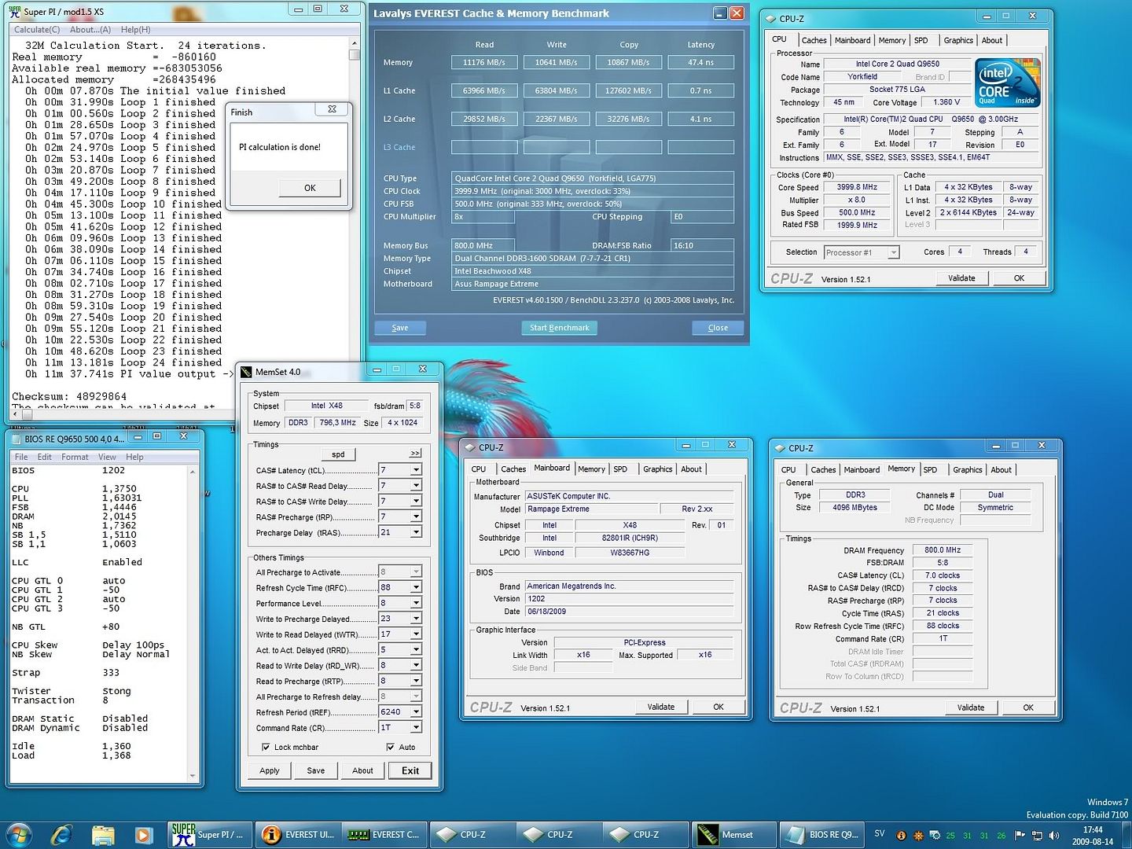Switch to SPD tab in CPU-Z Mainboard window

pos(620,469)
